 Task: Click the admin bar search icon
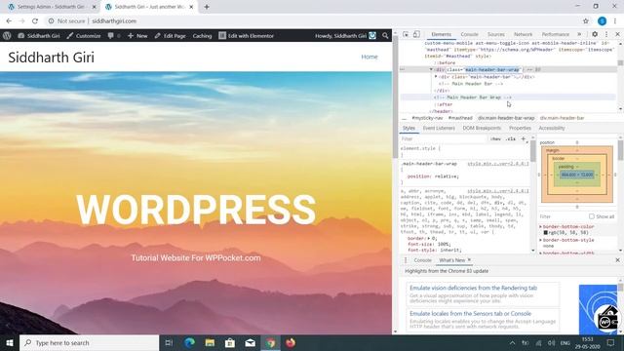(x=385, y=36)
